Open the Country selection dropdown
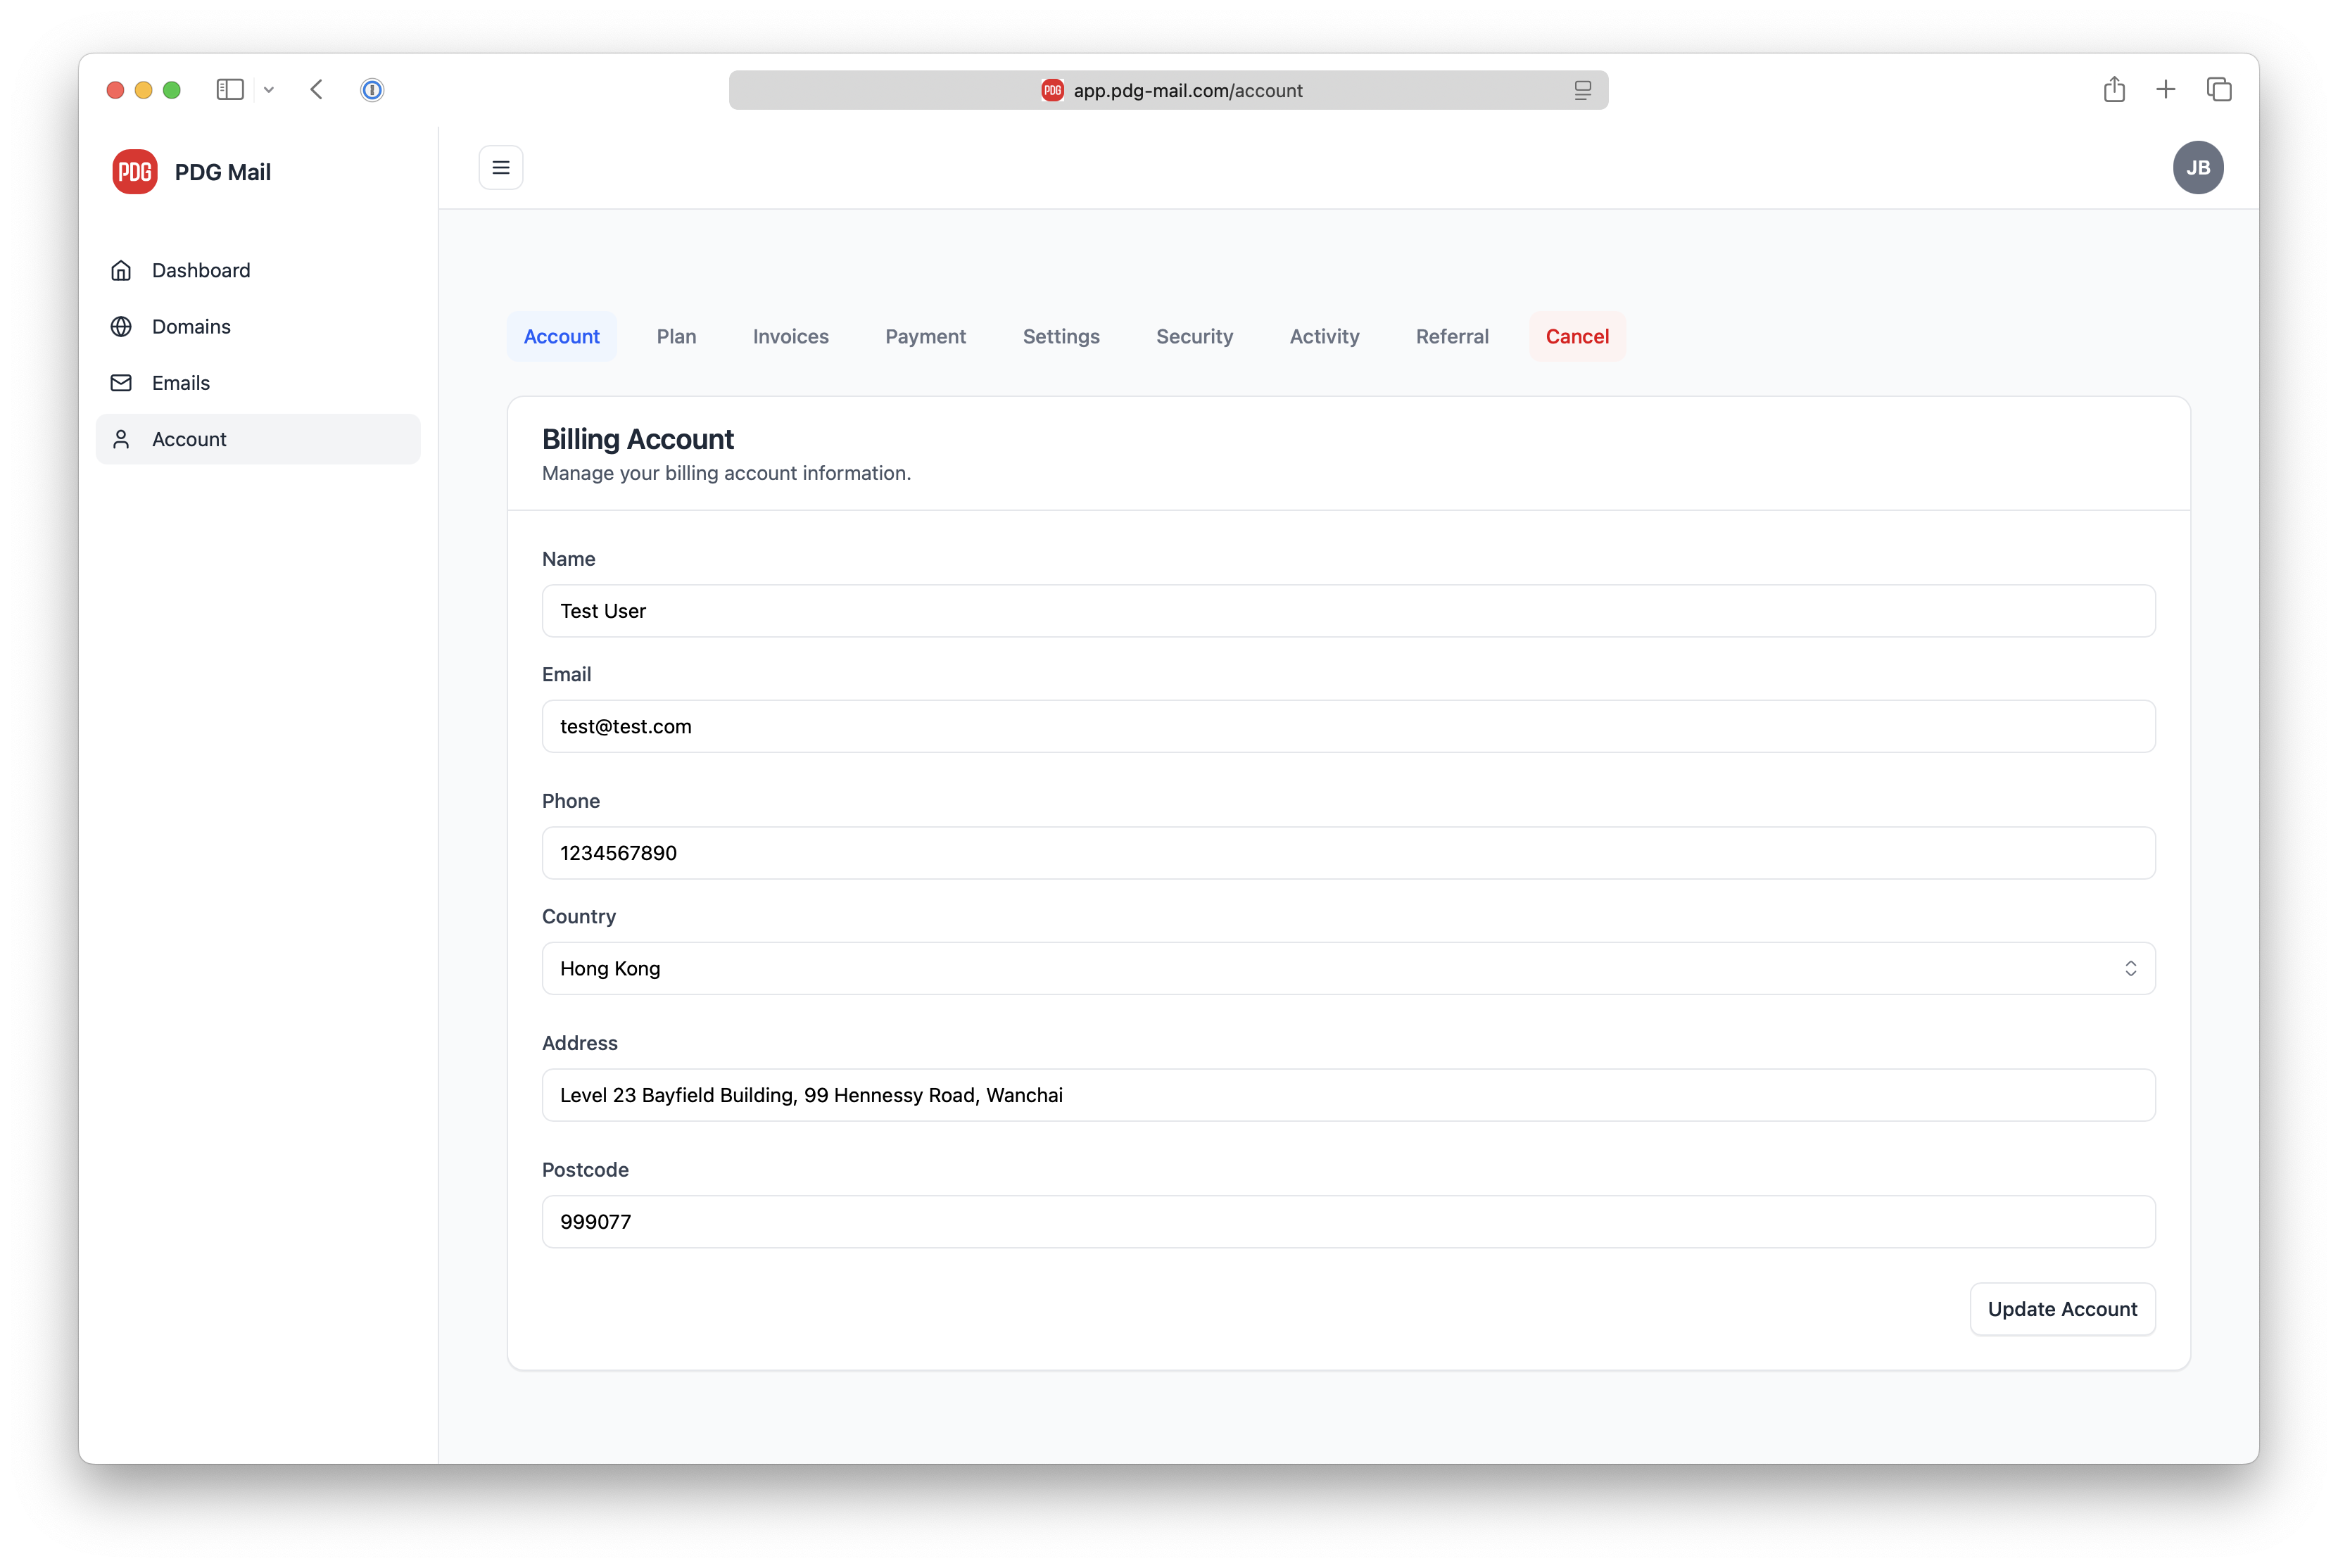2338x1568 pixels. coord(1348,968)
